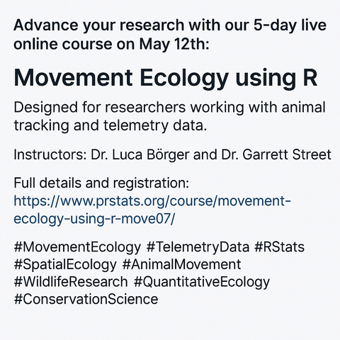The width and height of the screenshot is (340, 340).
Task: Click the 'tracking and telemetry data' text
Action: pyautogui.click(x=110, y=125)
